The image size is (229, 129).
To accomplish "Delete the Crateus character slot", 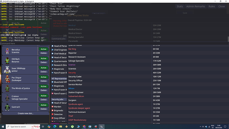I will pyautogui.click(x=43, y=100).
